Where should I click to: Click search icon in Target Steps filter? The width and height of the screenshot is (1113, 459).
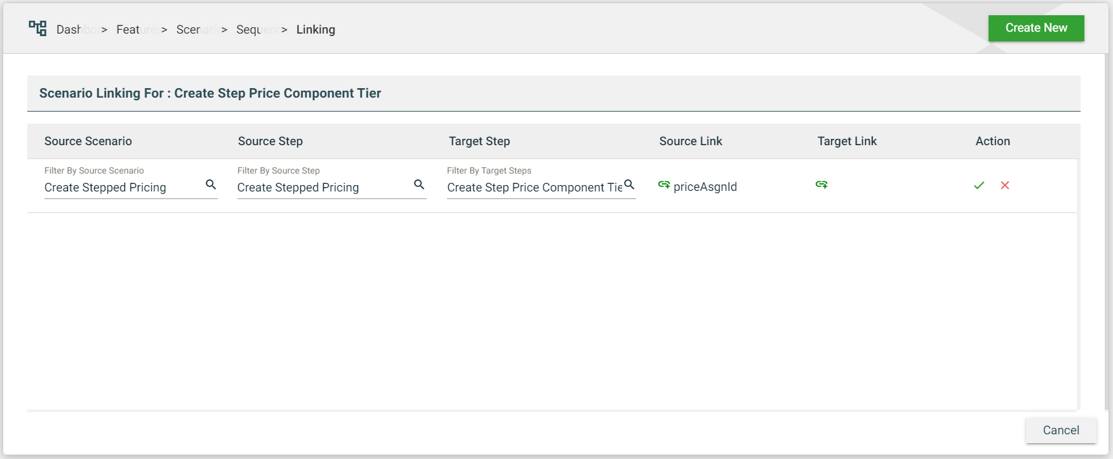point(629,184)
